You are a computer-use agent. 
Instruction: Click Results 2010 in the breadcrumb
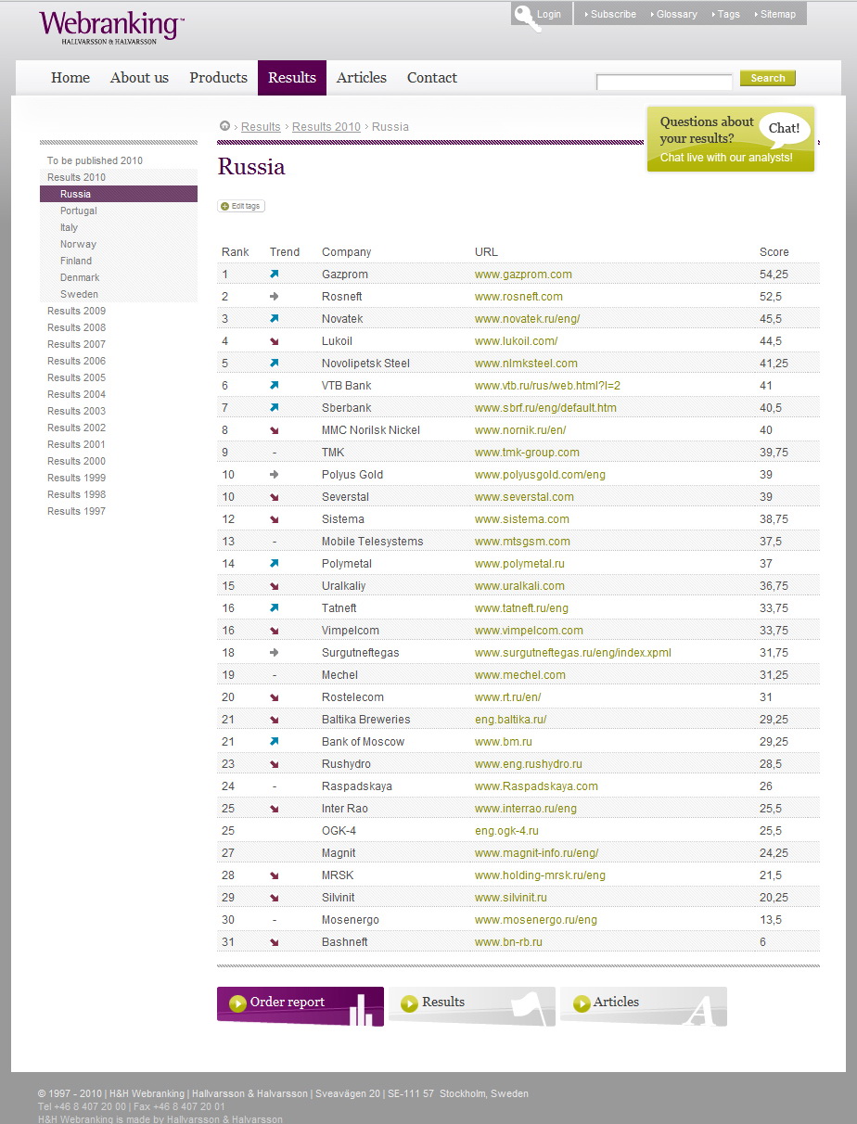326,127
